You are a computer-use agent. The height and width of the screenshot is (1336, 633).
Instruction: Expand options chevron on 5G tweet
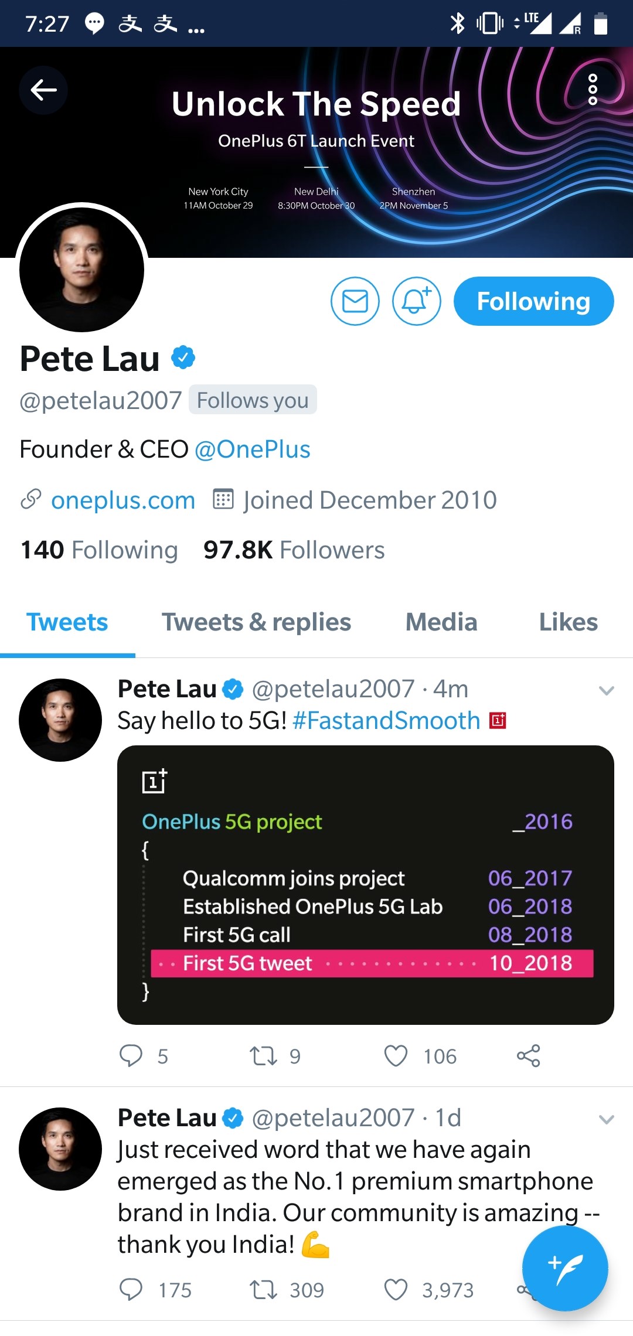606,691
